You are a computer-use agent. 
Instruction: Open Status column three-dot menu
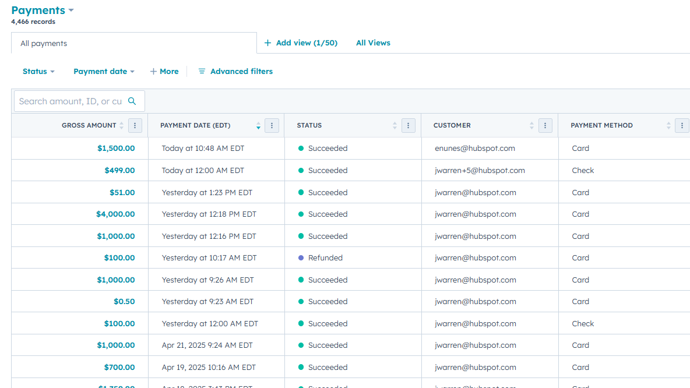(x=409, y=125)
